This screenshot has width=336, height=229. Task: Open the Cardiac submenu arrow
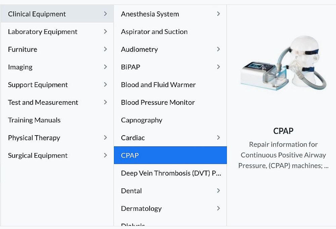pyautogui.click(x=218, y=138)
